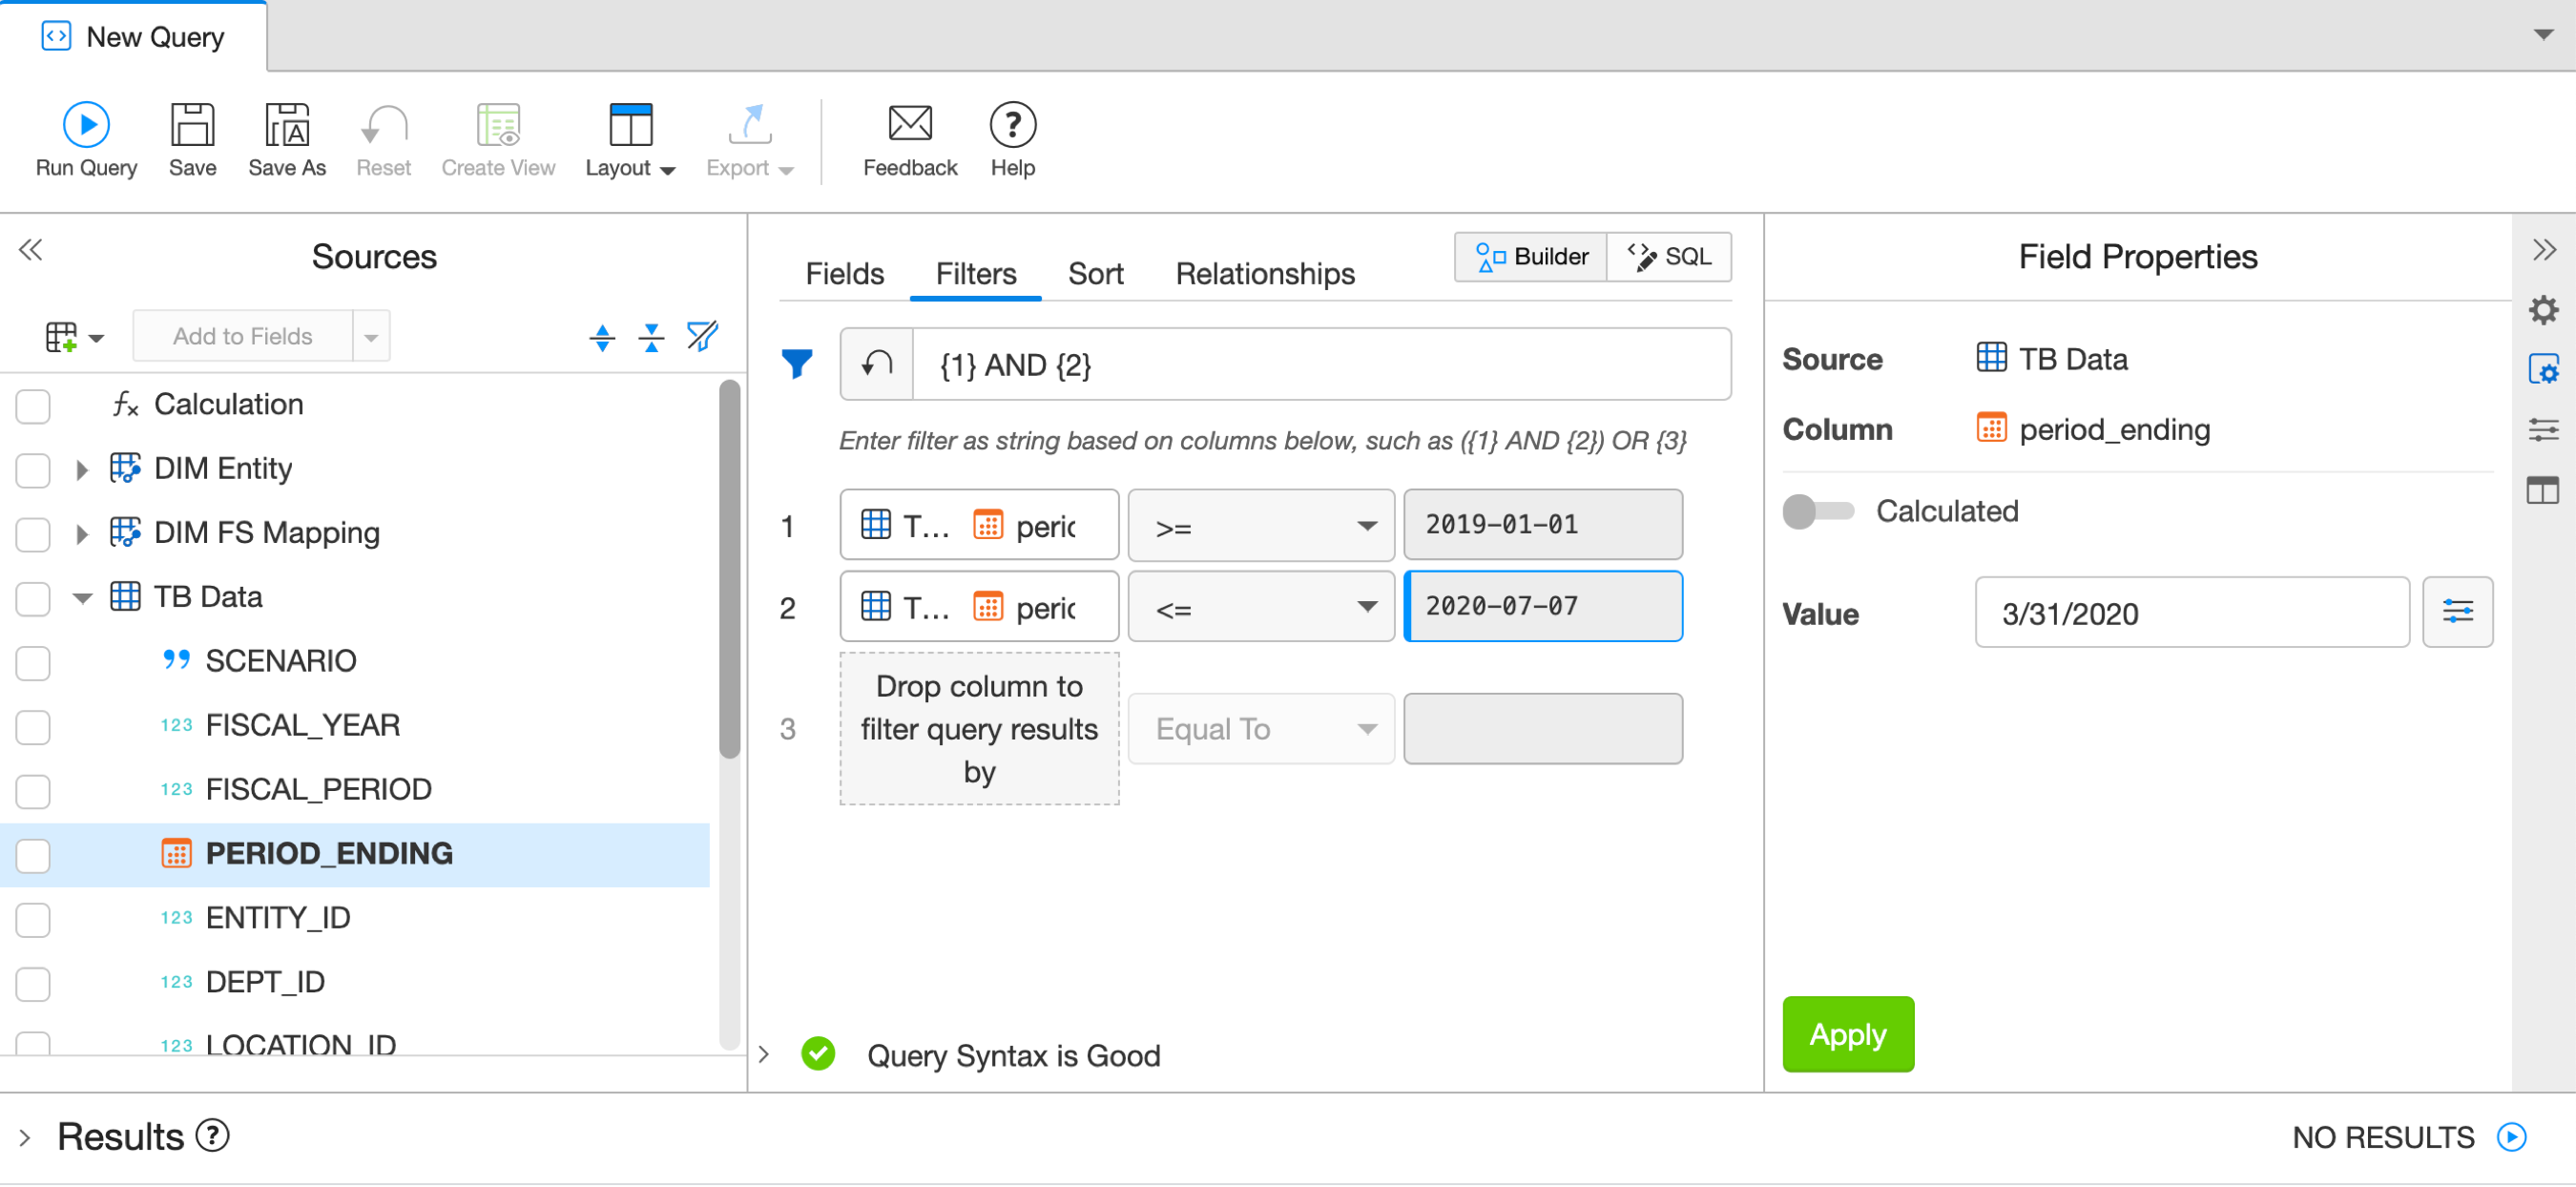Check the PERIOD_ENDING checkbox

click(x=33, y=855)
